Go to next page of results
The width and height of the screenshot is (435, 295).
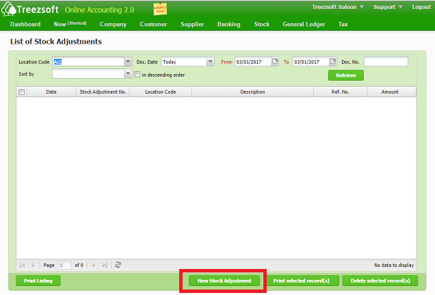click(x=94, y=265)
